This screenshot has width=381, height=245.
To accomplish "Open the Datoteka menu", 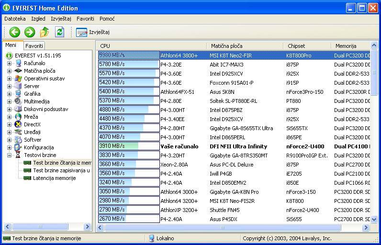I will [15, 19].
